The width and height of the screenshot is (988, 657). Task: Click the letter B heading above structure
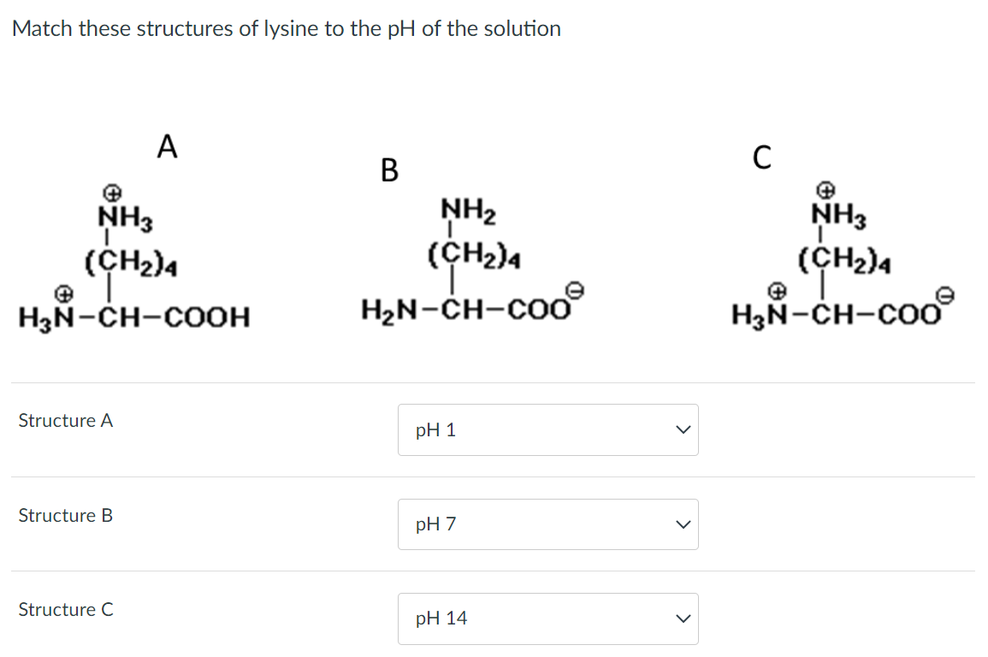390,171
